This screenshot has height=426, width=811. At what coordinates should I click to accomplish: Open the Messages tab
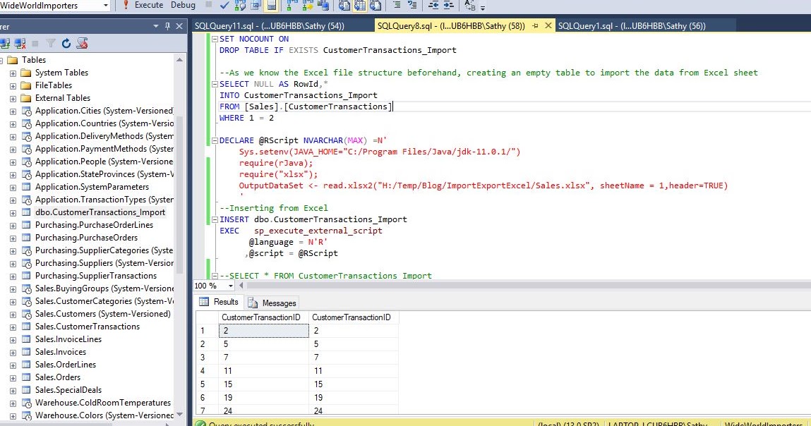point(272,303)
